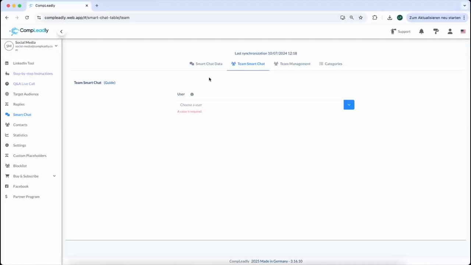471x265 pixels.
Task: Open the LinkedIn Tool sidebar icon
Action: 7,63
